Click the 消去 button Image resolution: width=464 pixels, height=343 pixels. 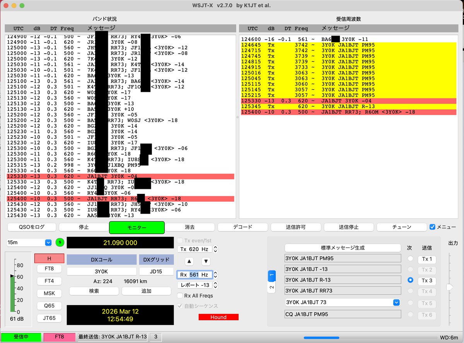(x=190, y=227)
